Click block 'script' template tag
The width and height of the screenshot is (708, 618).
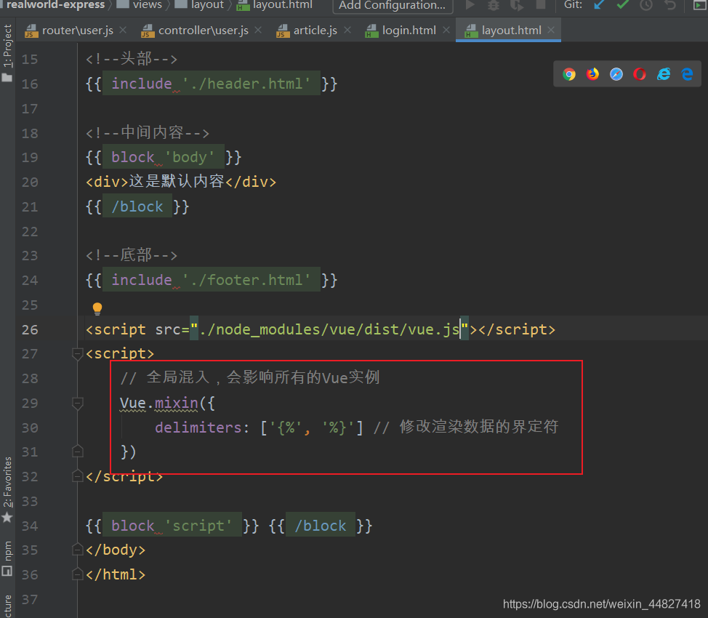coord(172,526)
